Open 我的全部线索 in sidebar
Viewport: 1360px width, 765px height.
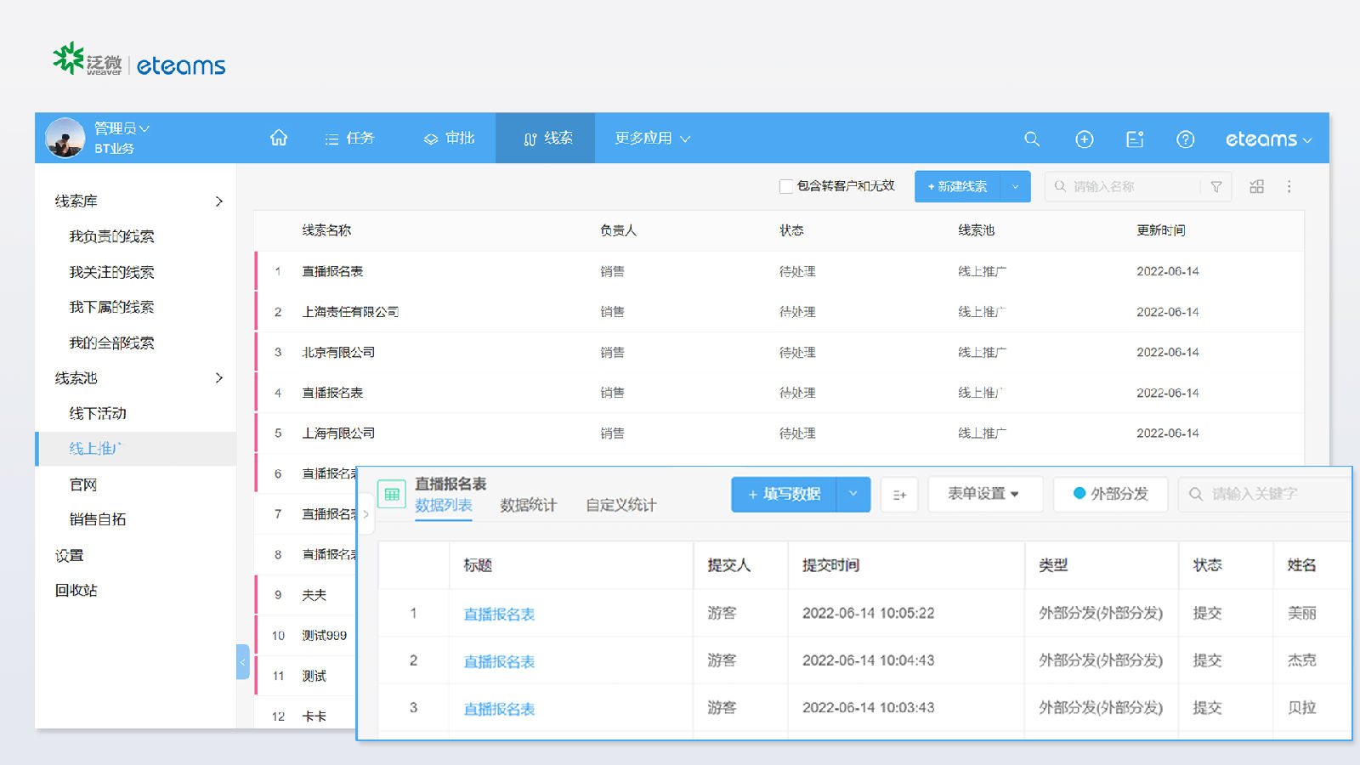click(111, 343)
